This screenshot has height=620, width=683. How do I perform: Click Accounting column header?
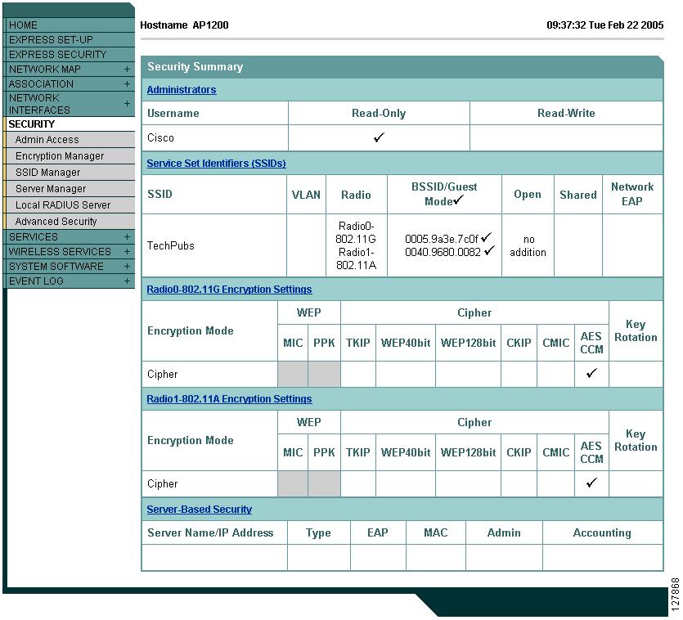tap(602, 532)
